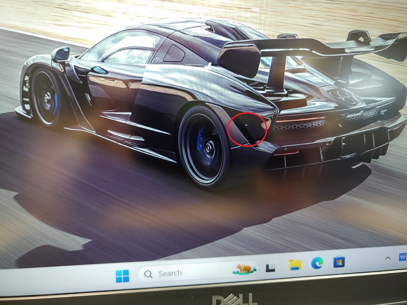Screen dimensions: 407x305
Task: Open File Explorer from the taskbar
Action: [x=295, y=265]
